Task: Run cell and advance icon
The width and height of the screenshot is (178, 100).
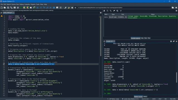Action: point(28,7)
